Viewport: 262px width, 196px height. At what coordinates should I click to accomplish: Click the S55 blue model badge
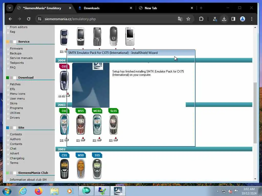tap(97, 155)
